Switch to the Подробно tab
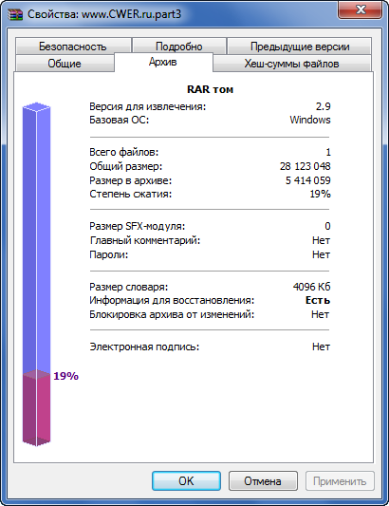This screenshot has width=389, height=506. coord(179,47)
